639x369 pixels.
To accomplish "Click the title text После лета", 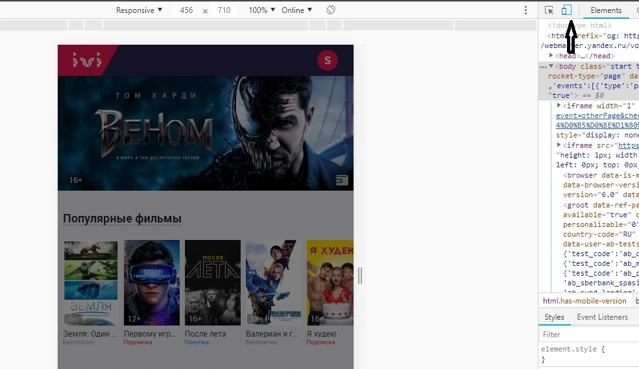I will (205, 333).
